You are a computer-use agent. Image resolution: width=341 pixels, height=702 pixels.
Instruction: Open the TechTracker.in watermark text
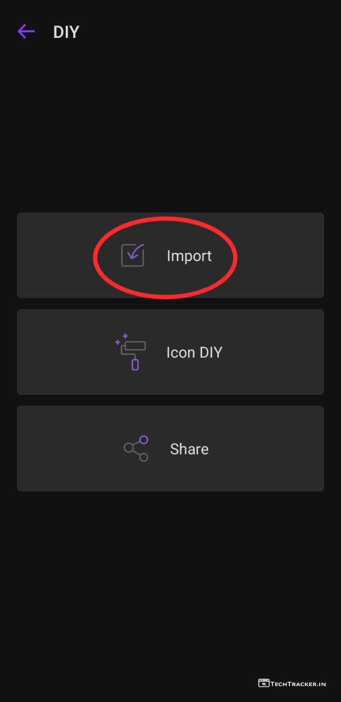click(x=298, y=684)
